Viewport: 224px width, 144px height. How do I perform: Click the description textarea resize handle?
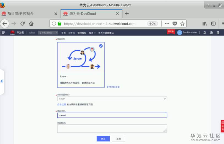point(165,131)
